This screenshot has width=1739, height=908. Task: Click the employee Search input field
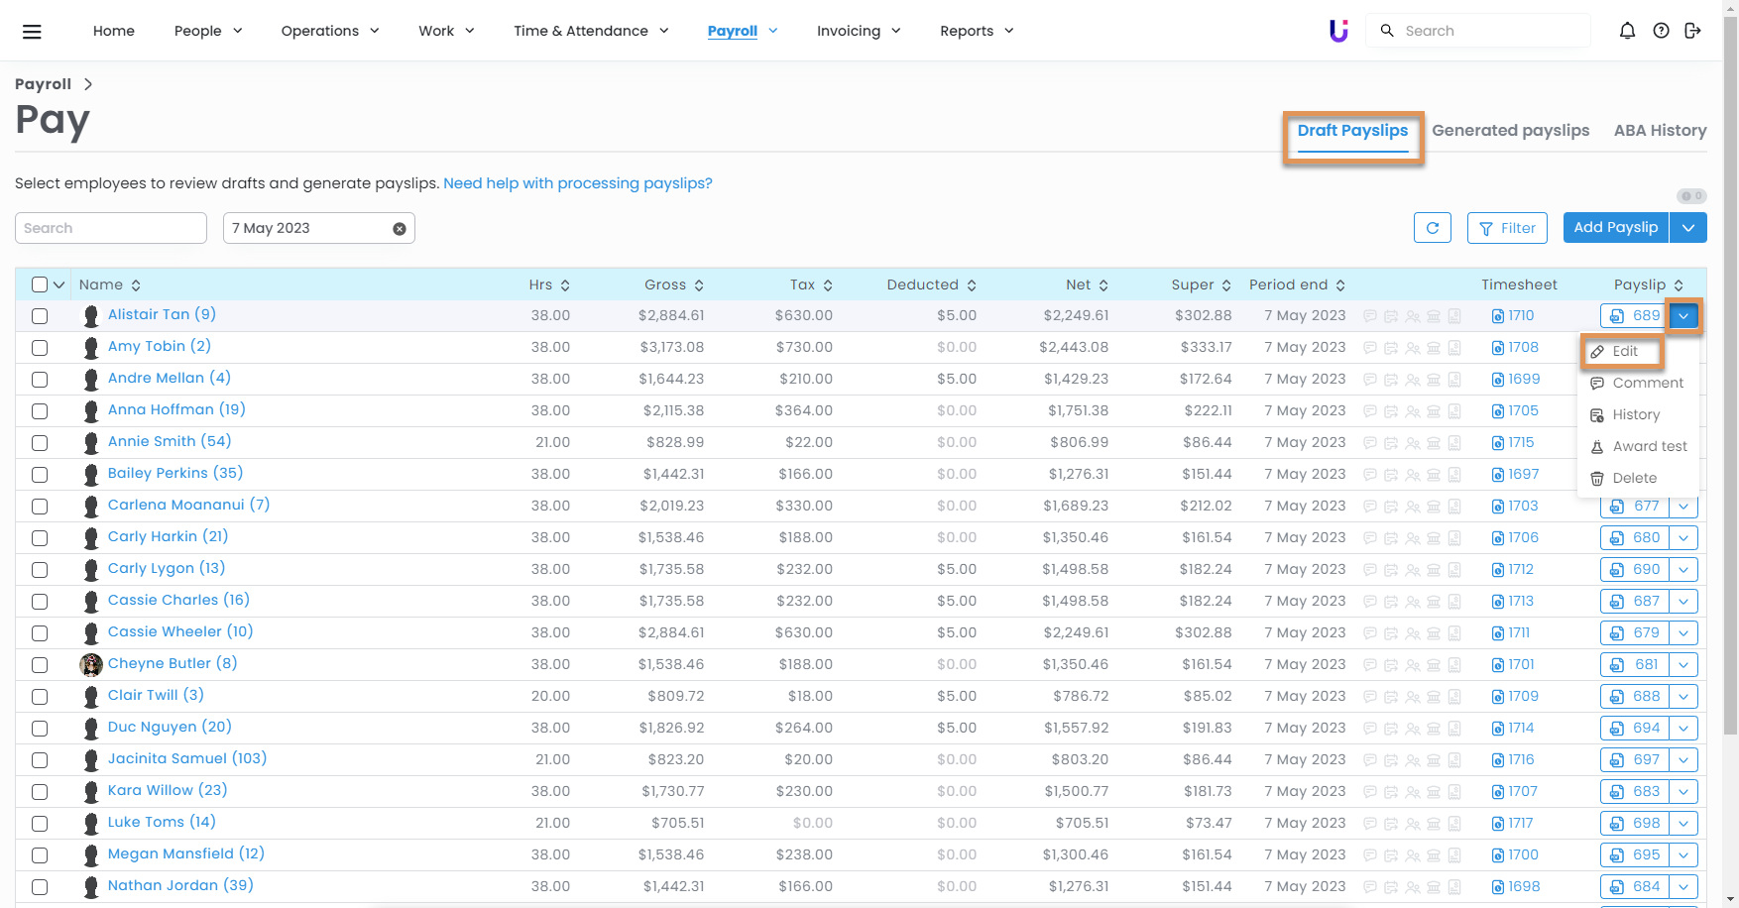[111, 228]
